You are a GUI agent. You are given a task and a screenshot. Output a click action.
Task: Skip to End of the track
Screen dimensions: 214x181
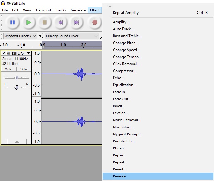tap(76, 22)
